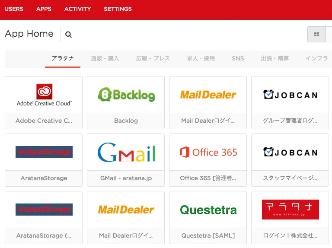Screen dimensions: 332x248
Task: Launch the Backlog app tile
Action: [x=126, y=95]
